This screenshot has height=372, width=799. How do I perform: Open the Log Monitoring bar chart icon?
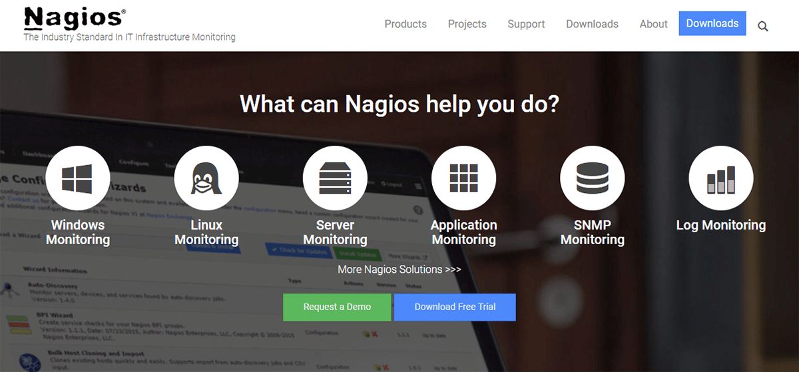click(720, 178)
